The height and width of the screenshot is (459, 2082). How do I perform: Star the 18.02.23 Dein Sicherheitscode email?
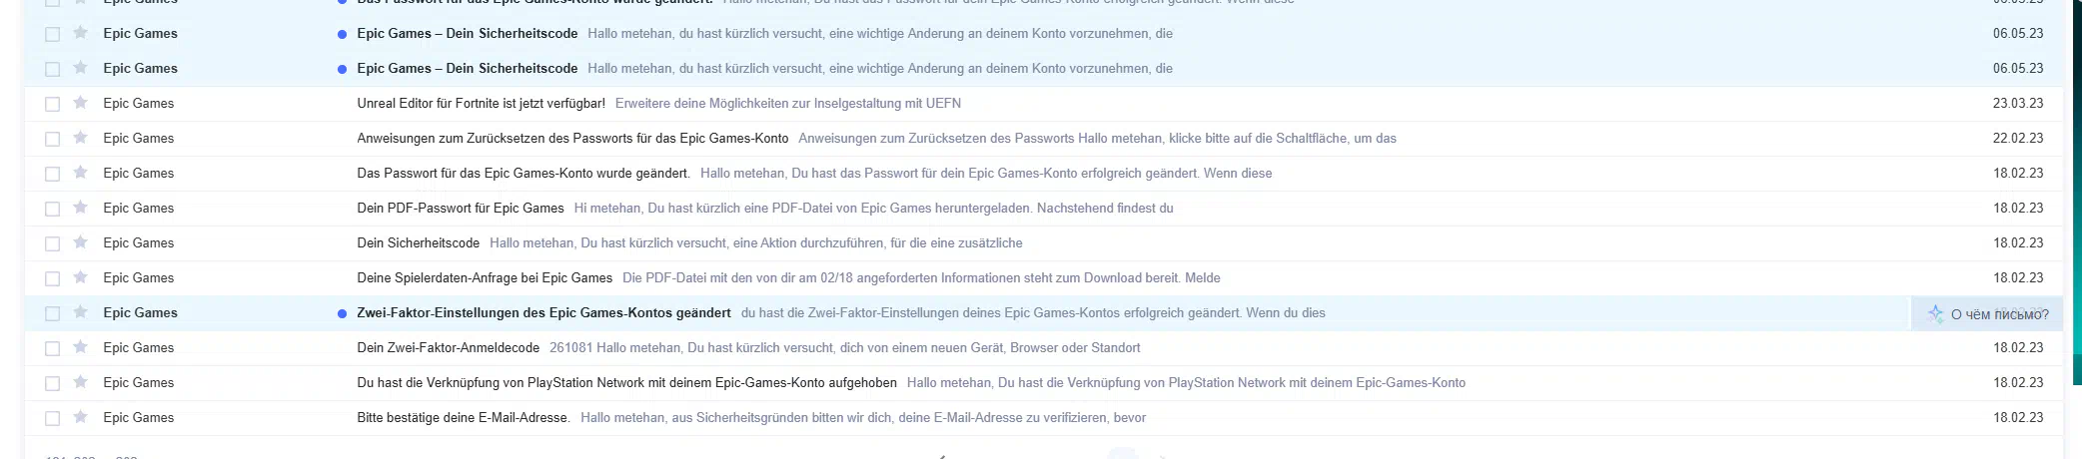click(81, 242)
